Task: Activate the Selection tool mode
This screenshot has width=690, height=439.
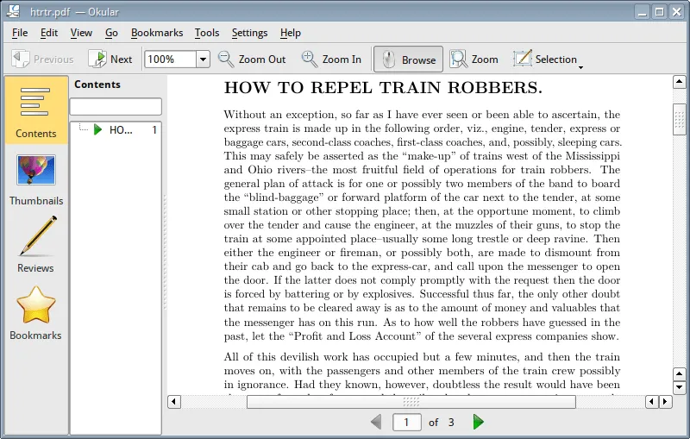Action: click(545, 59)
